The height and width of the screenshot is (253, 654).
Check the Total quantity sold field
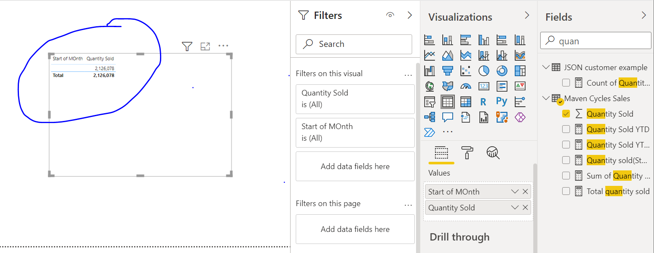coord(566,191)
